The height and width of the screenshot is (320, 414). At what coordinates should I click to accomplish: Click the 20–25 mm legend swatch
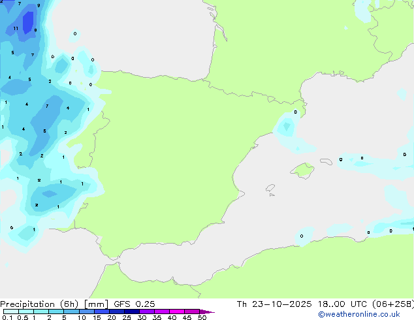[116, 312]
